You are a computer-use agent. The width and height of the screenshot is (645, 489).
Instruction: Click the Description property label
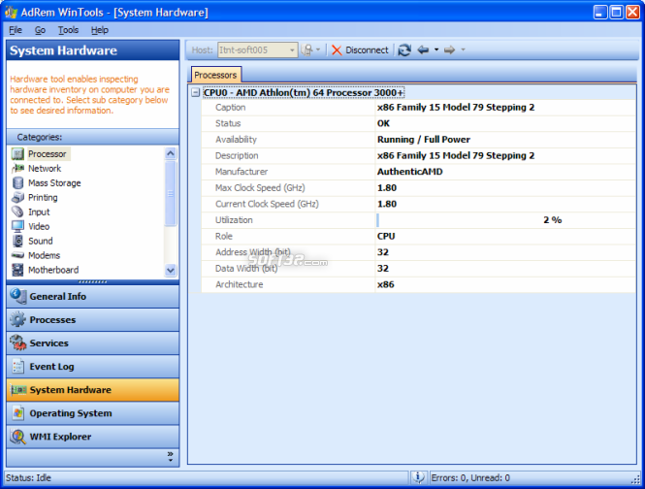(237, 155)
